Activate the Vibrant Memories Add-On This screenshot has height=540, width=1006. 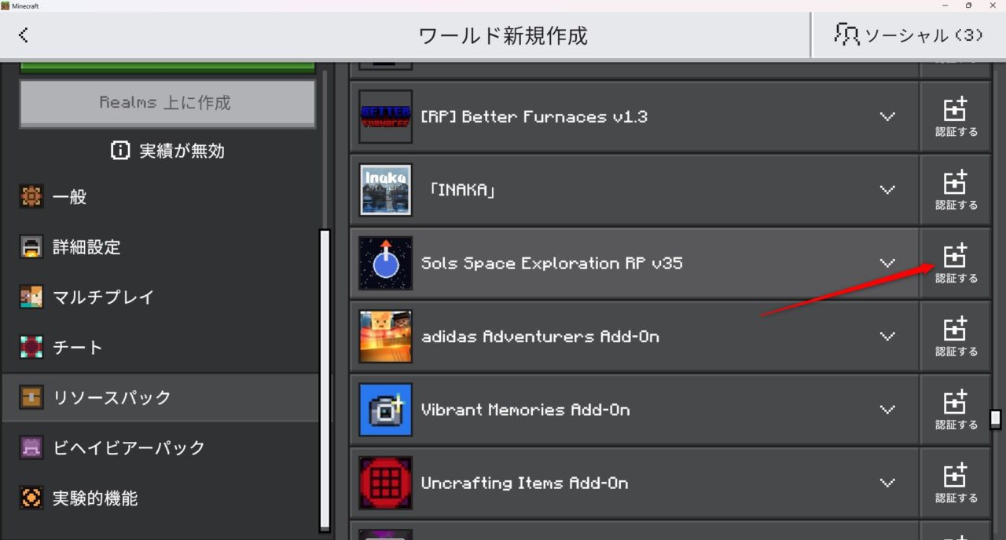[x=956, y=410]
